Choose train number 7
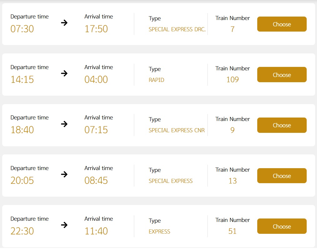 pyautogui.click(x=282, y=24)
